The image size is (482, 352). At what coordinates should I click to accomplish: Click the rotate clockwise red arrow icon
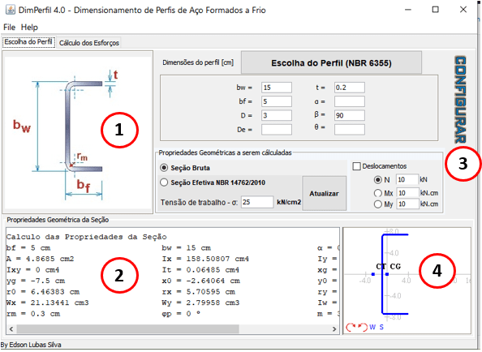pos(351,327)
